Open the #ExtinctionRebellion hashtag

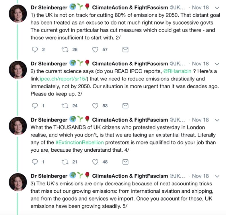pos(79,142)
